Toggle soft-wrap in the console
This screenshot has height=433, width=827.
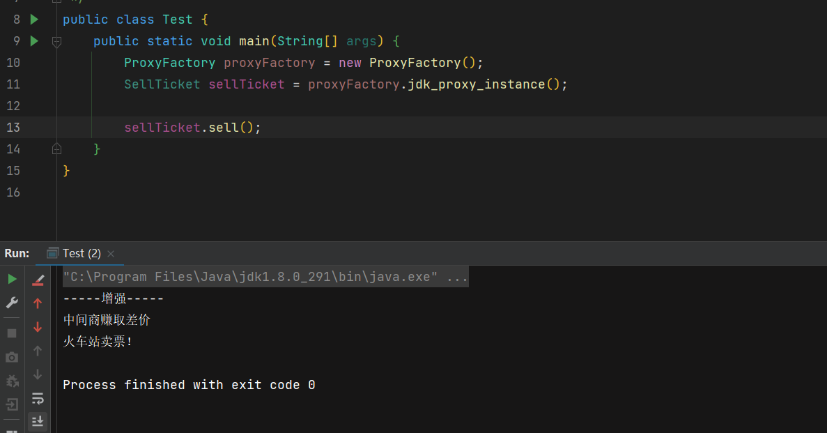point(38,399)
